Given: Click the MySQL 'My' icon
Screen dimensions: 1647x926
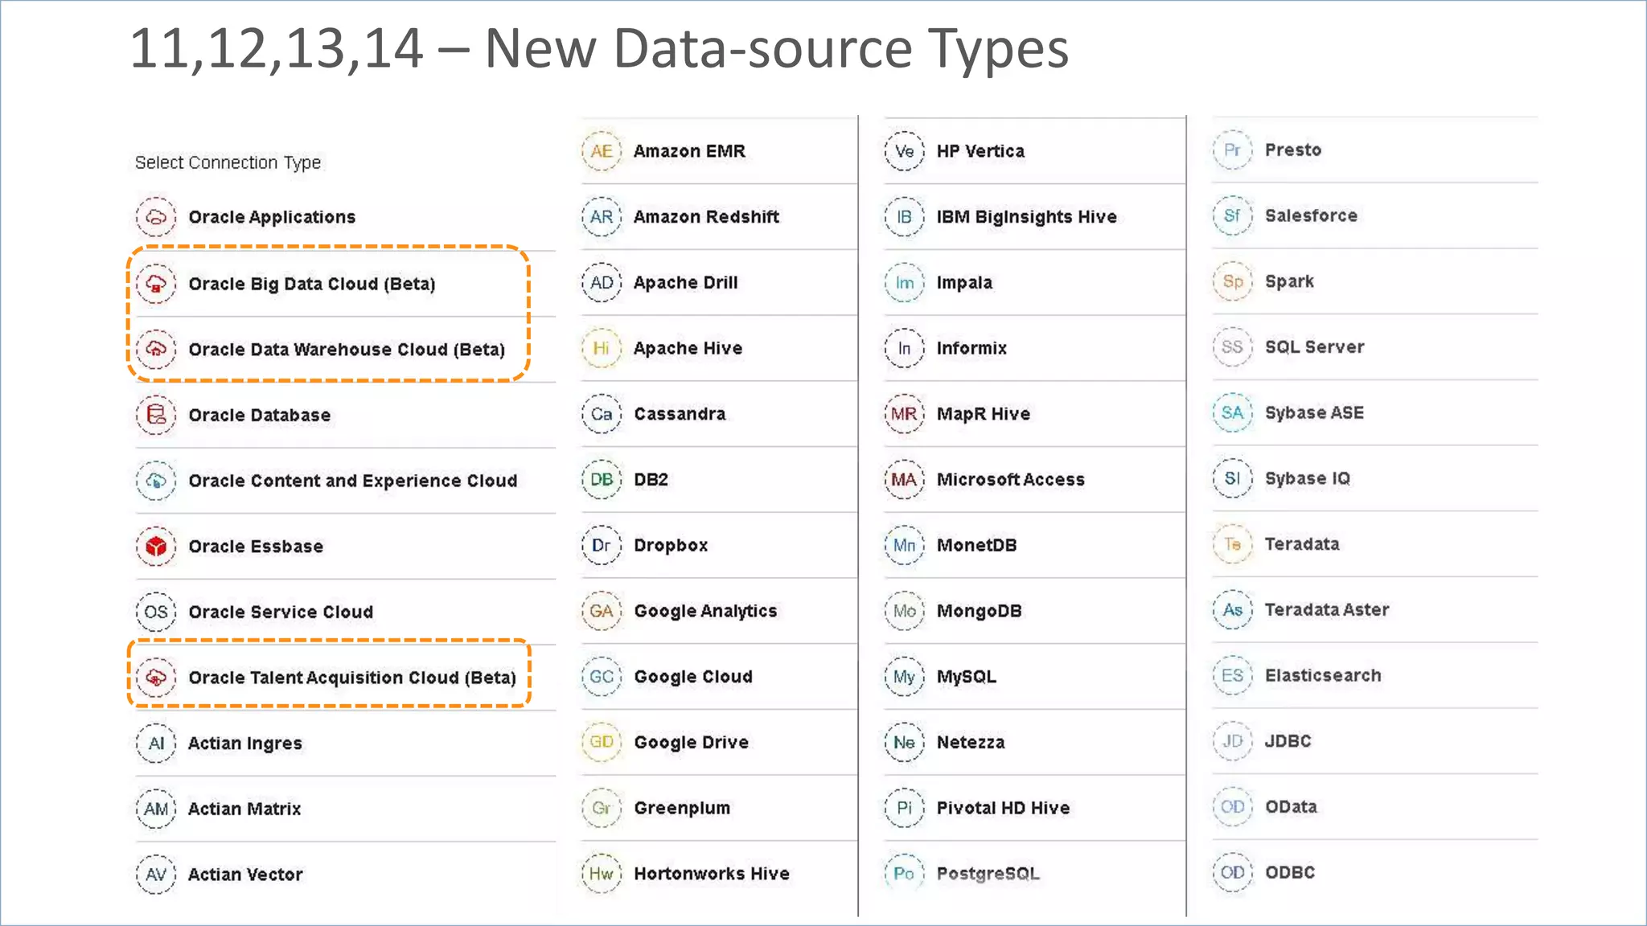Looking at the screenshot, I should (904, 677).
